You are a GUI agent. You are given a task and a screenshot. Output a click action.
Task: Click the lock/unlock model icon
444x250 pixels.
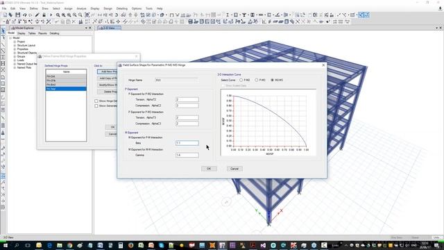click(44, 15)
